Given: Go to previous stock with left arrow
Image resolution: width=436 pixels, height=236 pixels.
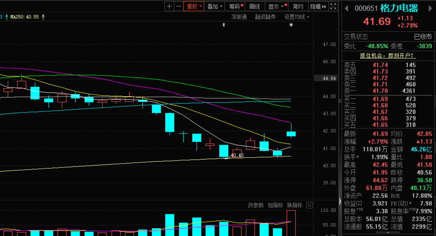Looking at the screenshot, I should point(346,8).
